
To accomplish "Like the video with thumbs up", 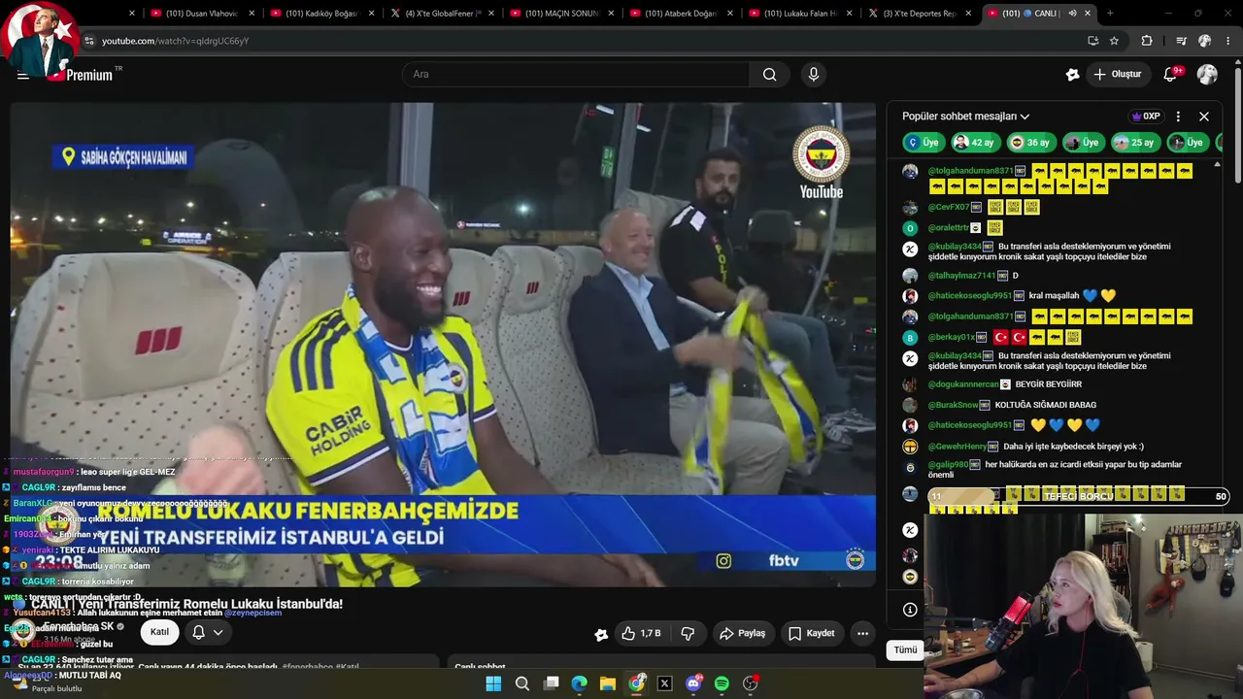I will click(641, 633).
